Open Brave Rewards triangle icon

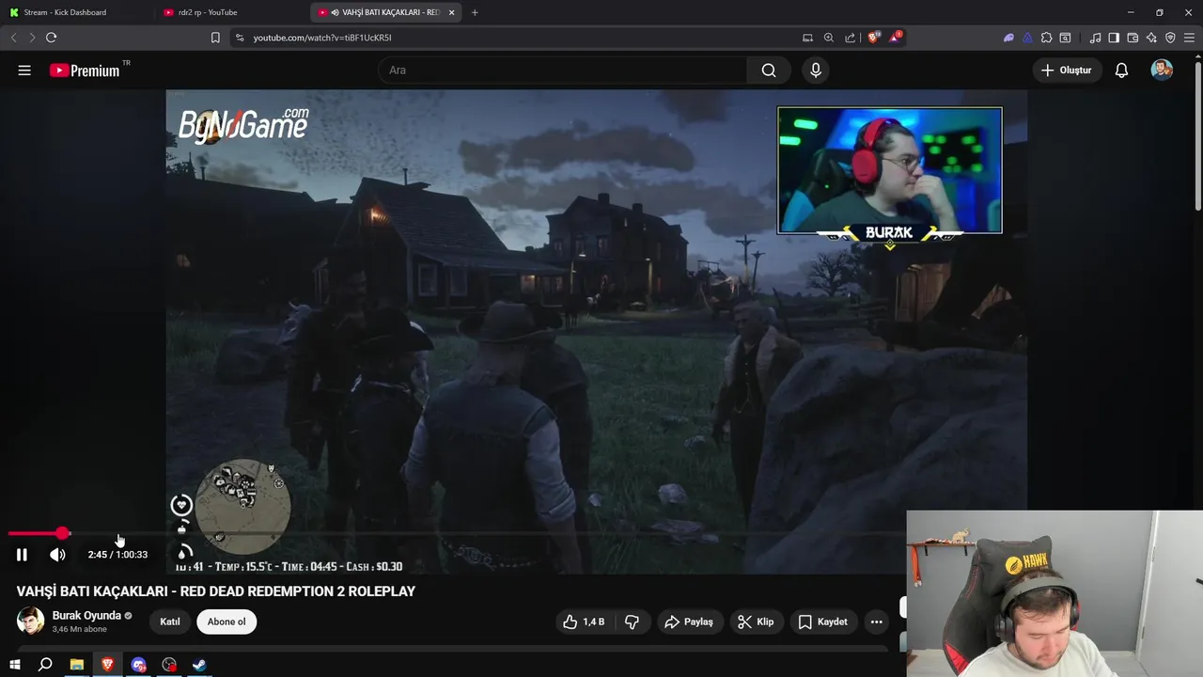[895, 38]
